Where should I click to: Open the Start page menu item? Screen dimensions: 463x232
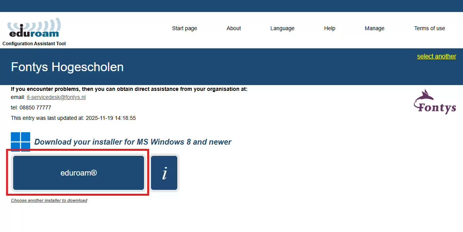tap(184, 28)
